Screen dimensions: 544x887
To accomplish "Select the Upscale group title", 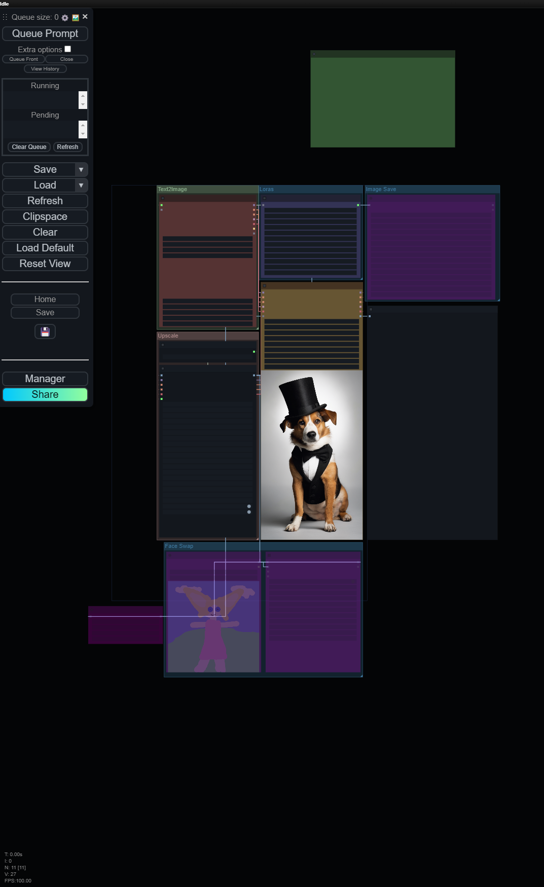I will (x=168, y=336).
